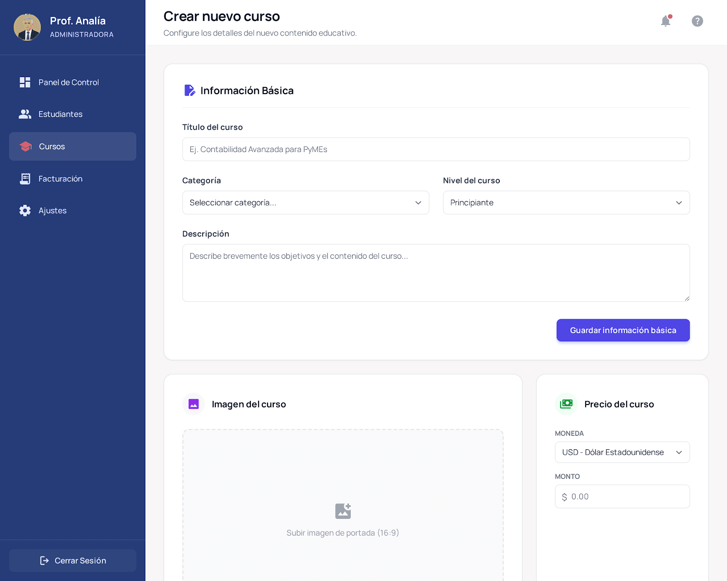Click the Estudiantes people icon
Screen dimensions: 727x581
pyautogui.click(x=25, y=114)
